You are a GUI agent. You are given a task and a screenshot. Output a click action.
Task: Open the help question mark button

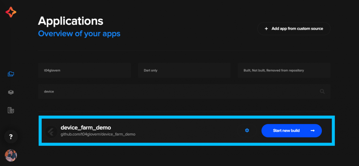[x=11, y=137]
